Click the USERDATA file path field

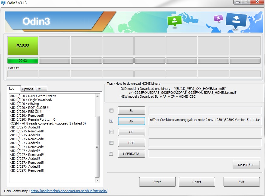click(x=205, y=153)
